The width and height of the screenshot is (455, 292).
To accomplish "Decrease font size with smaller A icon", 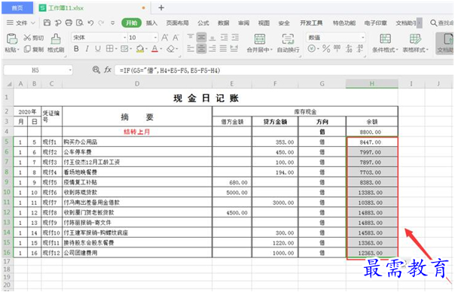I will point(176,38).
